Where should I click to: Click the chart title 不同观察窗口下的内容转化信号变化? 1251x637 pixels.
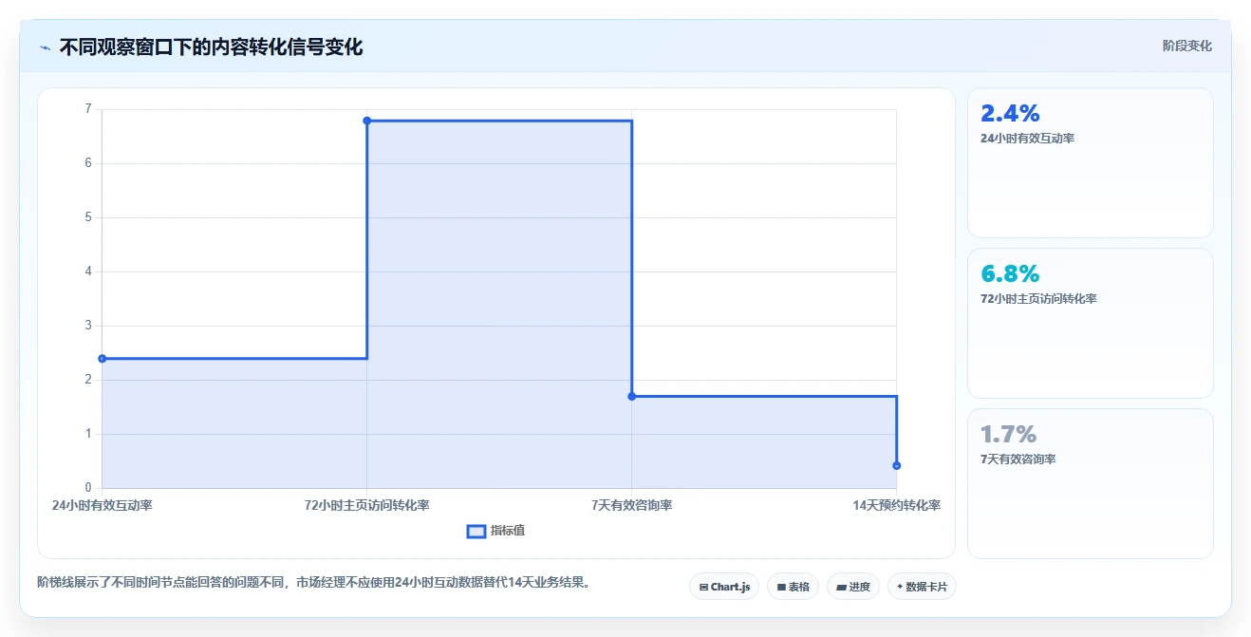211,47
